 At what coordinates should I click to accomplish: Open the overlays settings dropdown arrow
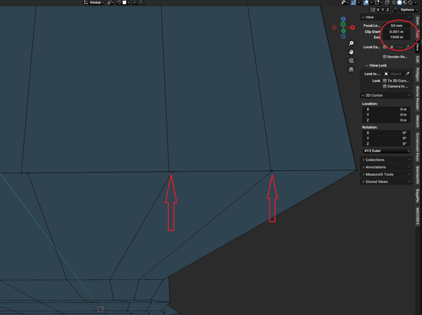click(x=371, y=3)
